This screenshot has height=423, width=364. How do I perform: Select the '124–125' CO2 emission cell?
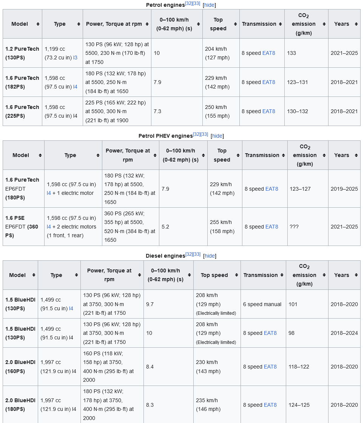(x=307, y=405)
